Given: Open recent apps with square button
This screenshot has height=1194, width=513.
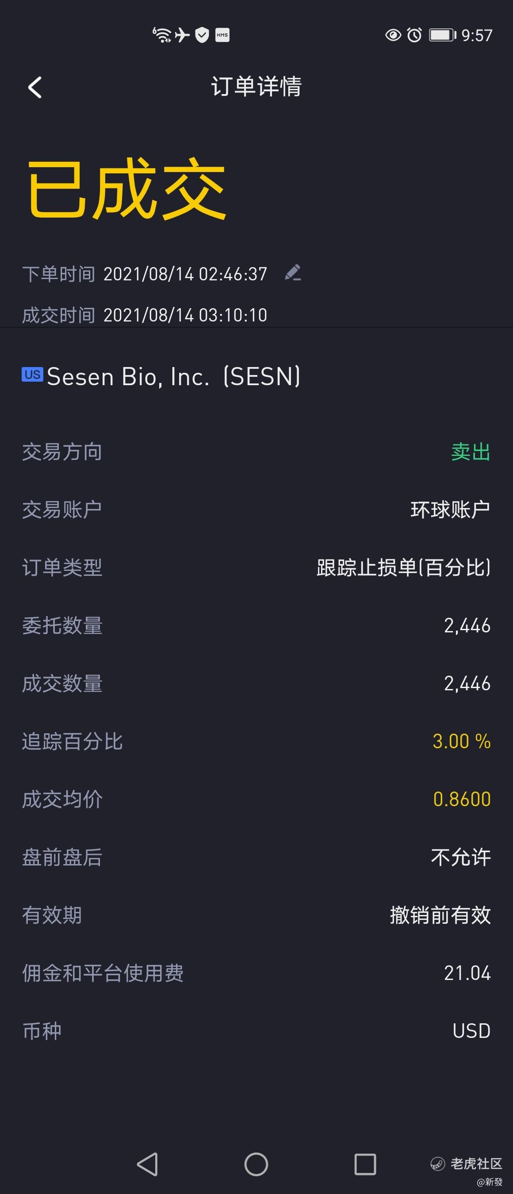Looking at the screenshot, I should [365, 1164].
